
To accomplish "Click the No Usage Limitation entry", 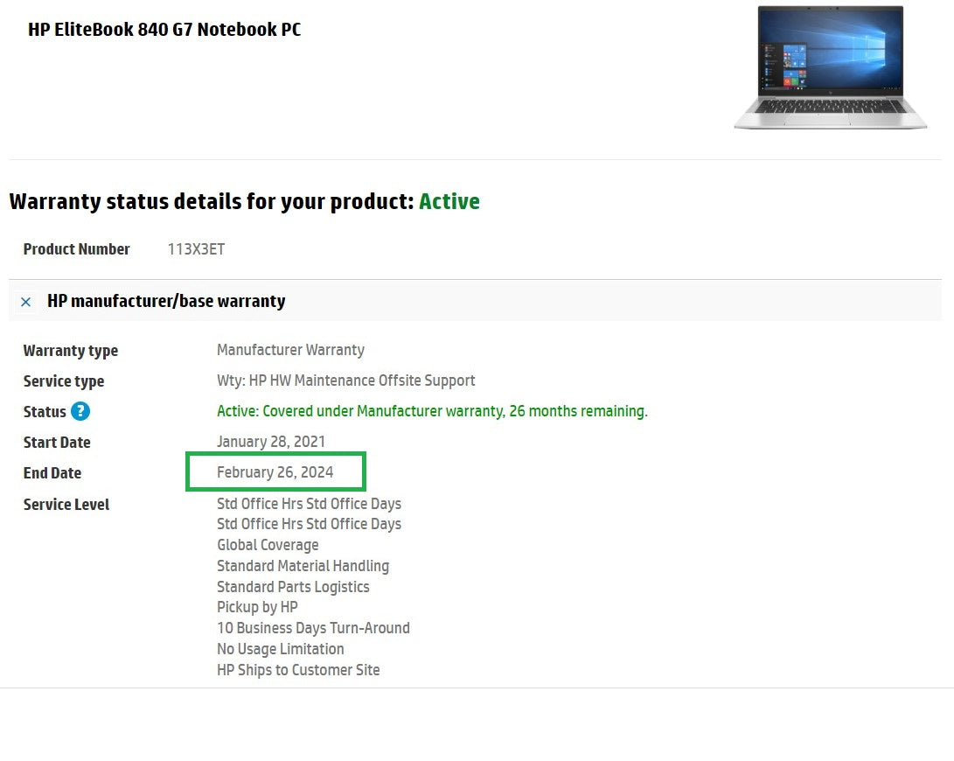I will [280, 649].
